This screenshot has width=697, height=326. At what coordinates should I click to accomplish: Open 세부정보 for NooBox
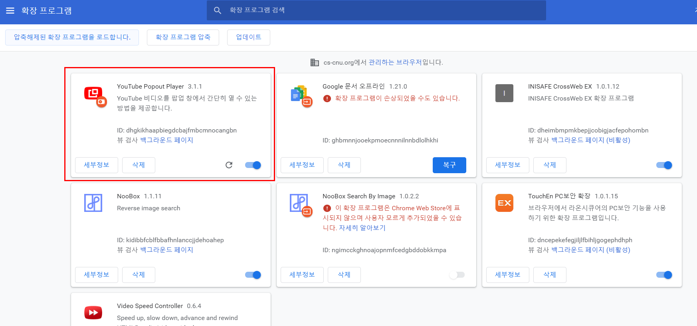coord(97,275)
